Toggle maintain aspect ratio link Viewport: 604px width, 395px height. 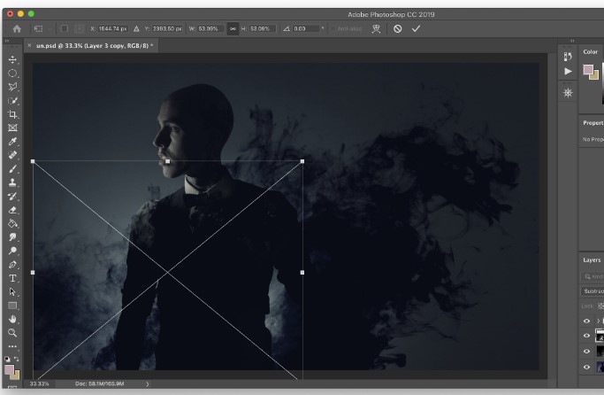click(x=233, y=28)
